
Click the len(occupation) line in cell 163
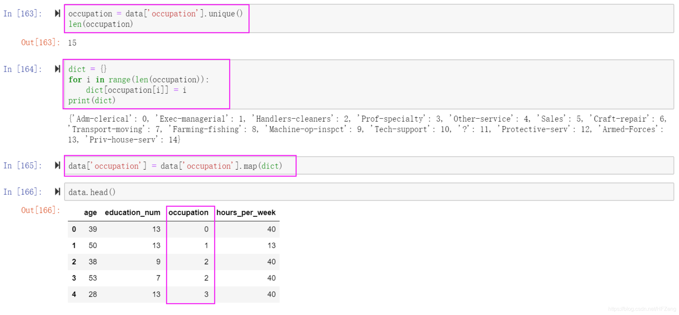pyautogui.click(x=100, y=24)
